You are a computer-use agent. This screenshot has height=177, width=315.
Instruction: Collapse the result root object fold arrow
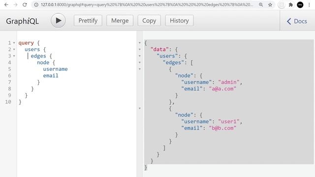point(140,43)
